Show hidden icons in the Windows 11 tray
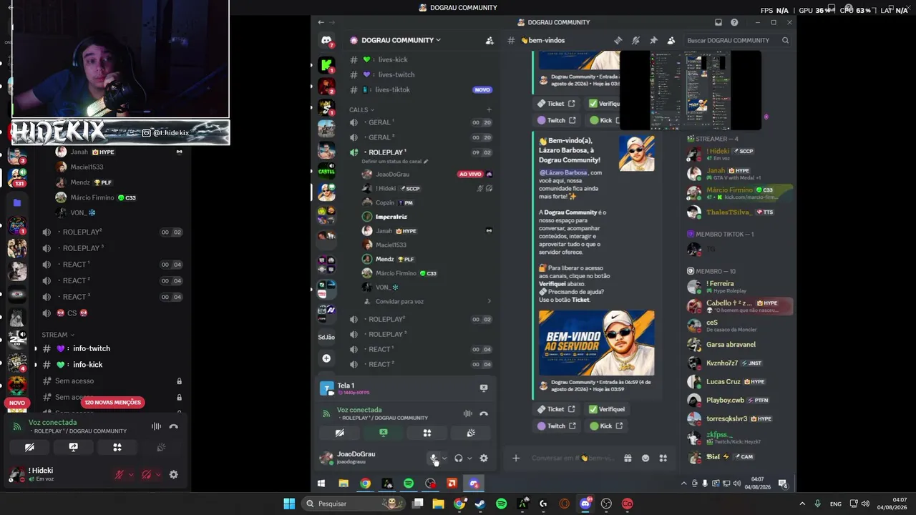The image size is (916, 515). 801,504
